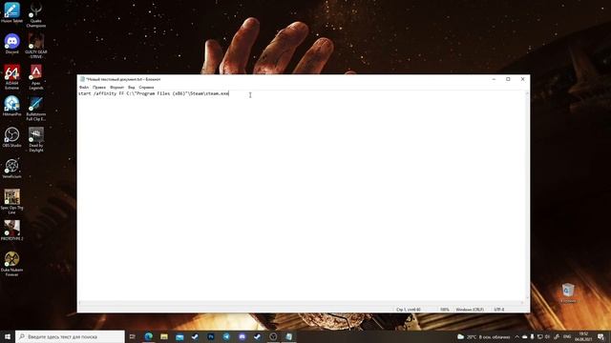The height and width of the screenshot is (343, 611).
Task: Maximize the Notepad window
Action: (x=508, y=79)
